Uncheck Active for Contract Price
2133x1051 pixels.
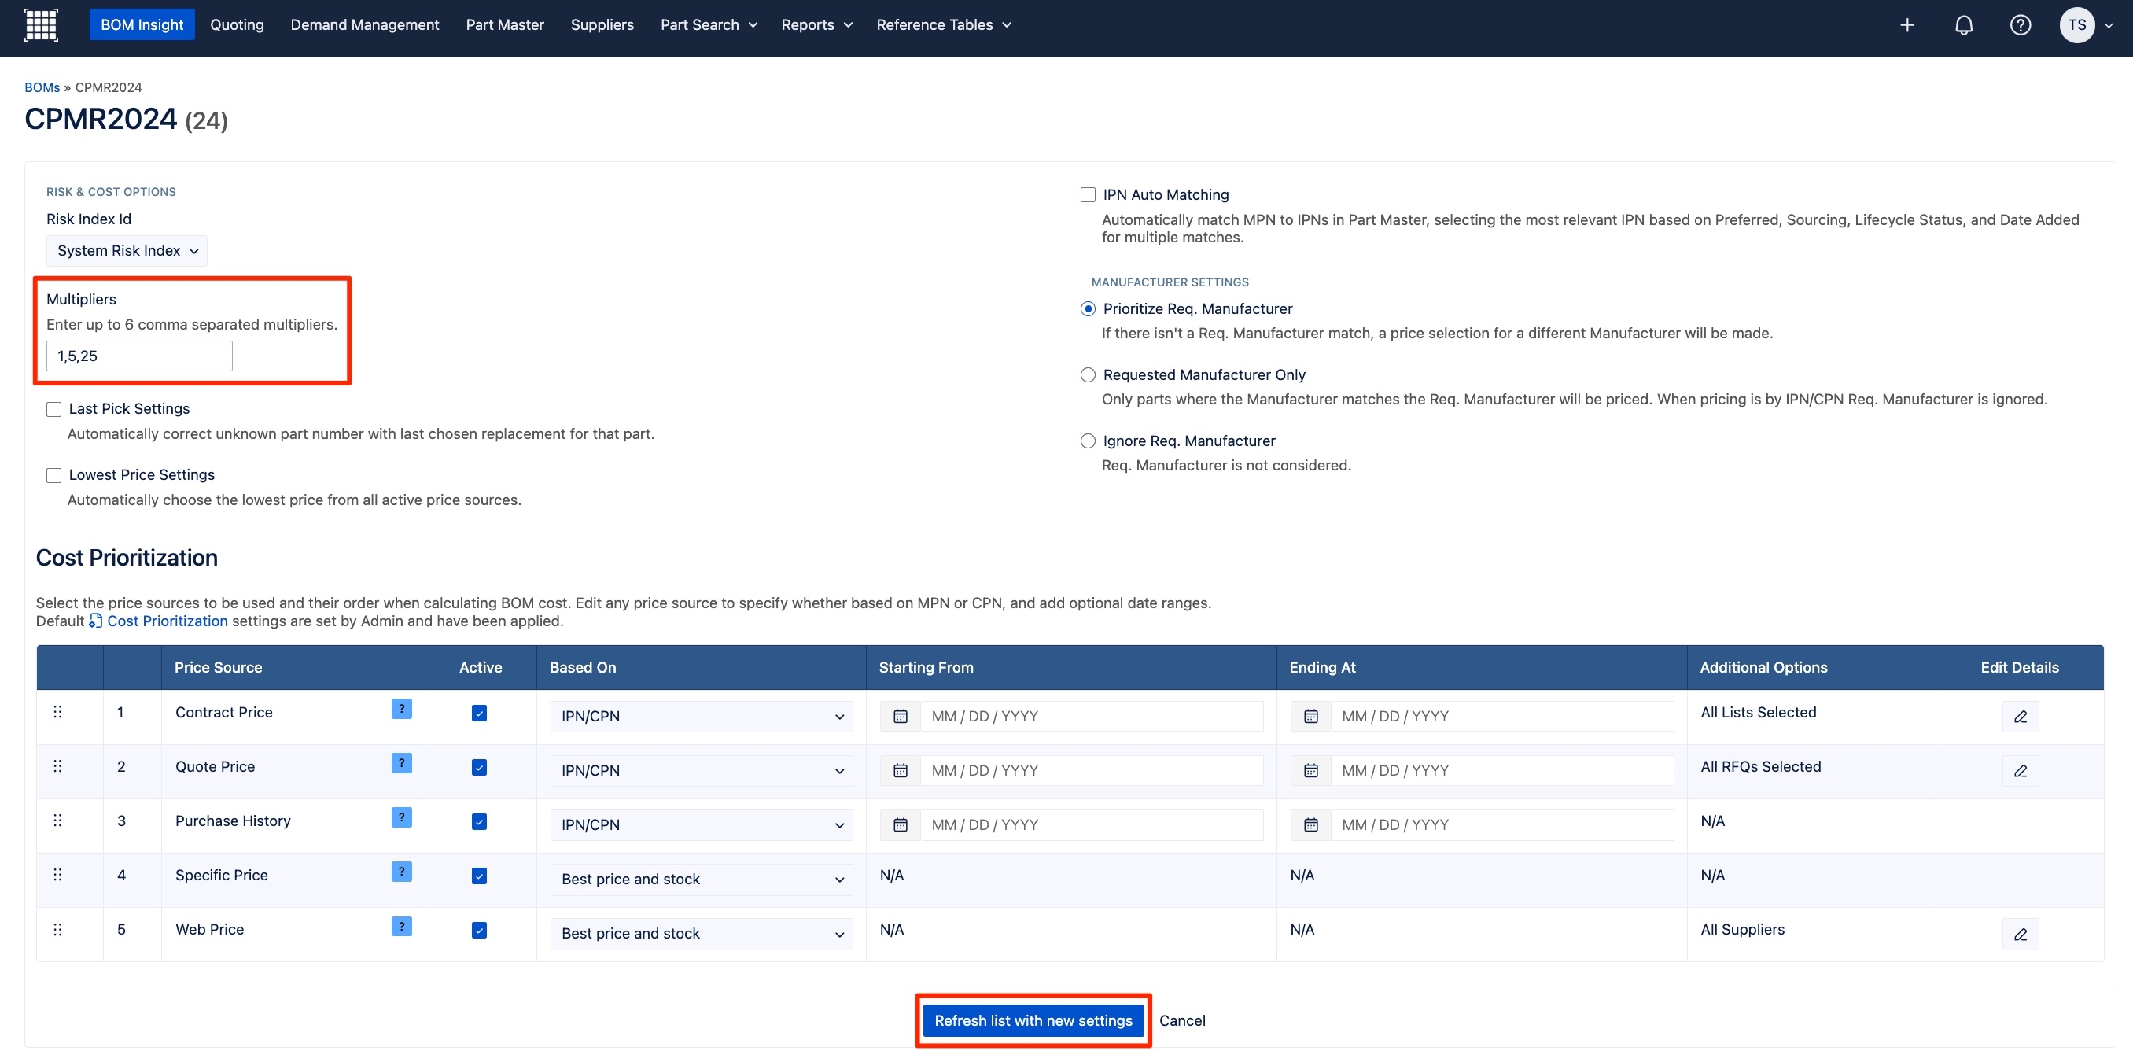[480, 713]
